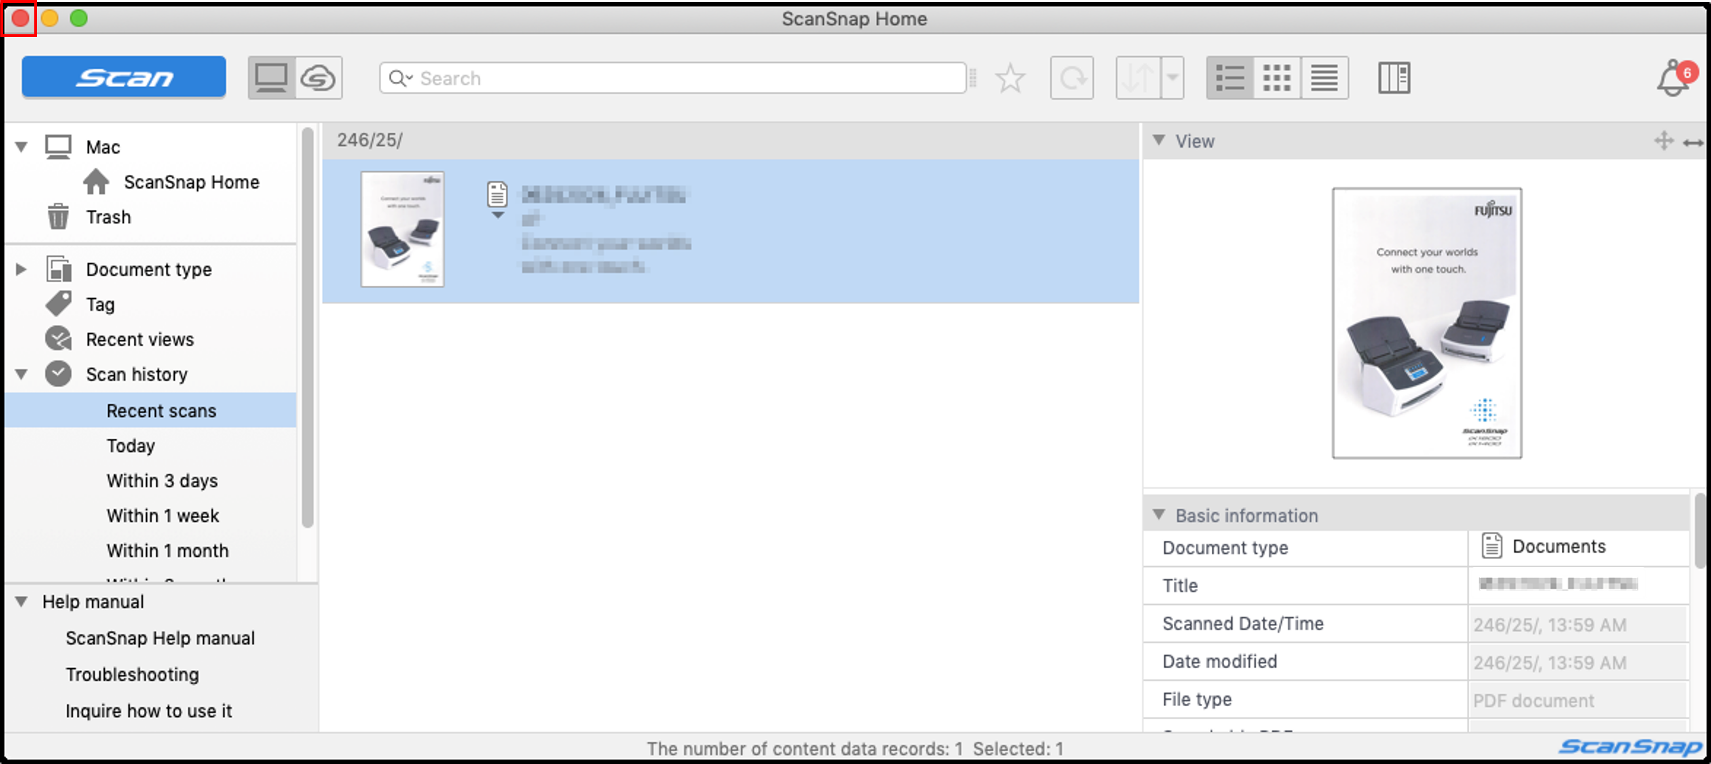This screenshot has width=1711, height=764.
Task: Open search options dropdown via magnifier
Action: coord(401,78)
